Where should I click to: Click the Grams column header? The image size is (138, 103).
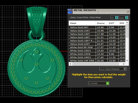(x=101, y=23)
